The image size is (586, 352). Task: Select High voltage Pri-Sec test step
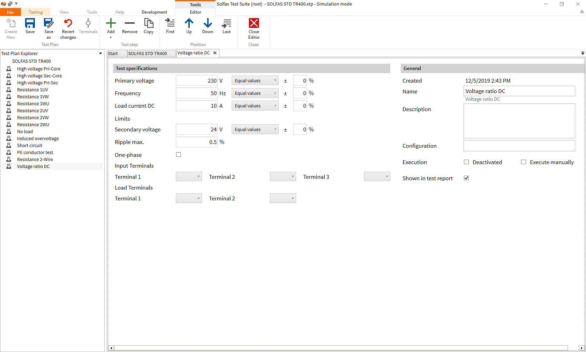point(38,83)
